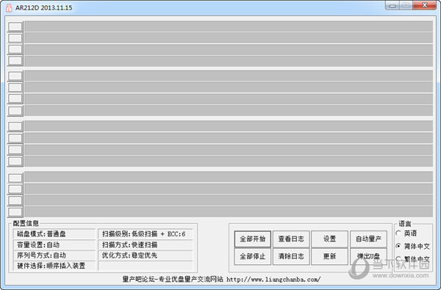Image resolution: width=441 pixels, height=290 pixels.
Task: Click the last port button of the bottom group
Action: pos(15,211)
